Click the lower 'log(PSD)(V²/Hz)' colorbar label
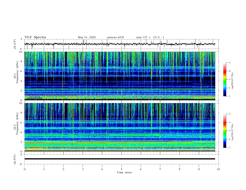The image size is (246, 190). [x=232, y=132]
